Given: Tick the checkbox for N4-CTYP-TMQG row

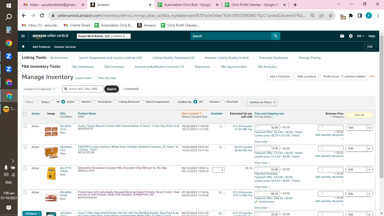Looking at the screenshot, I should pyautogui.click(x=25, y=168).
